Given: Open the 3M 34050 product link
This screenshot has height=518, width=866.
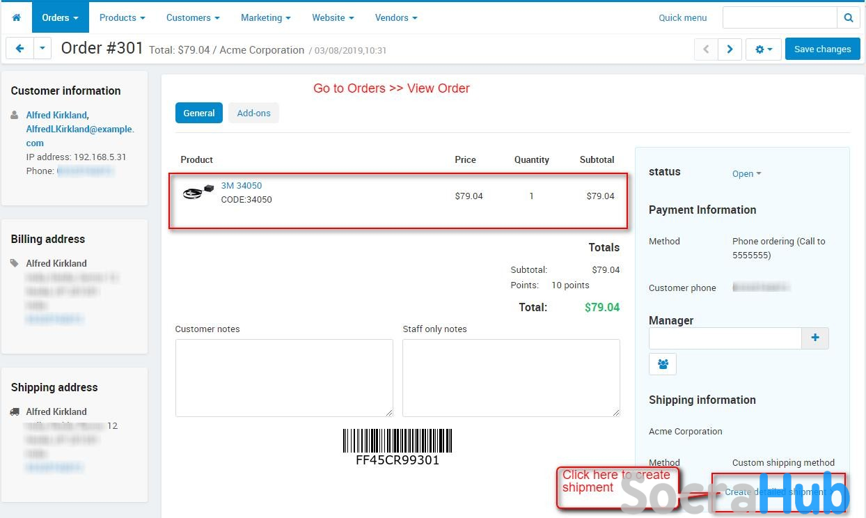Looking at the screenshot, I should (x=242, y=185).
